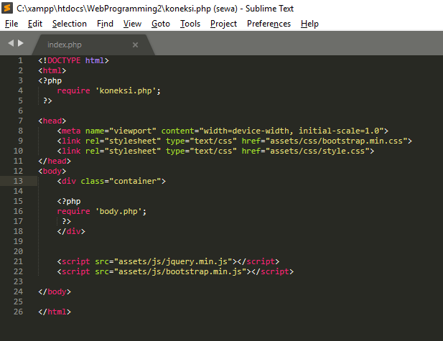The image size is (443, 341).
Task: Open the Find menu
Action: pyautogui.click(x=105, y=24)
